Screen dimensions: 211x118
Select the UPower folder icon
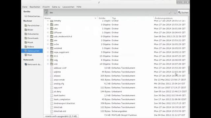pos(52,32)
